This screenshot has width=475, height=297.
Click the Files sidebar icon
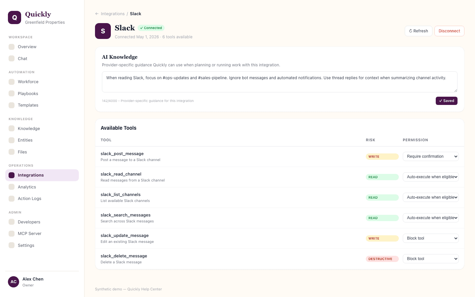[x=12, y=152]
